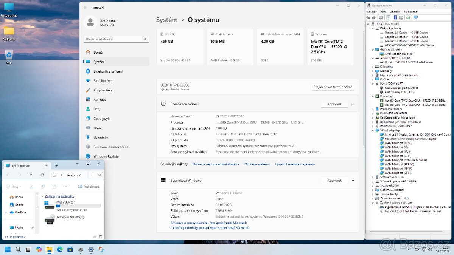Click the refresh button in File Explorer
The width and height of the screenshot is (454, 255).
pos(42,175)
